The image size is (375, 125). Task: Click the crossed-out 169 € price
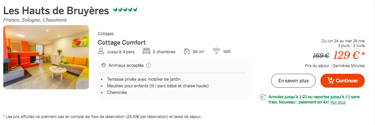point(321,56)
